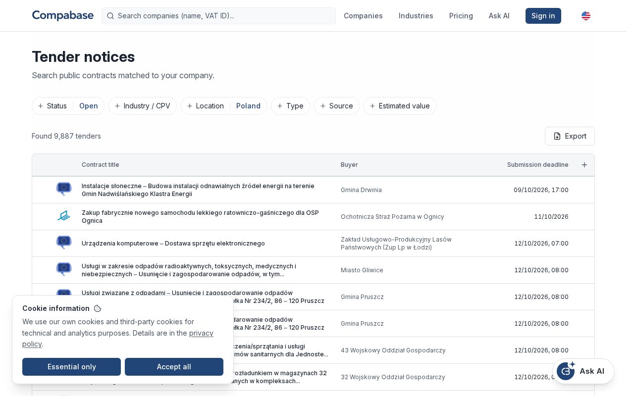Click EU flag icon of Miasto Gliwice tender

click(x=64, y=269)
